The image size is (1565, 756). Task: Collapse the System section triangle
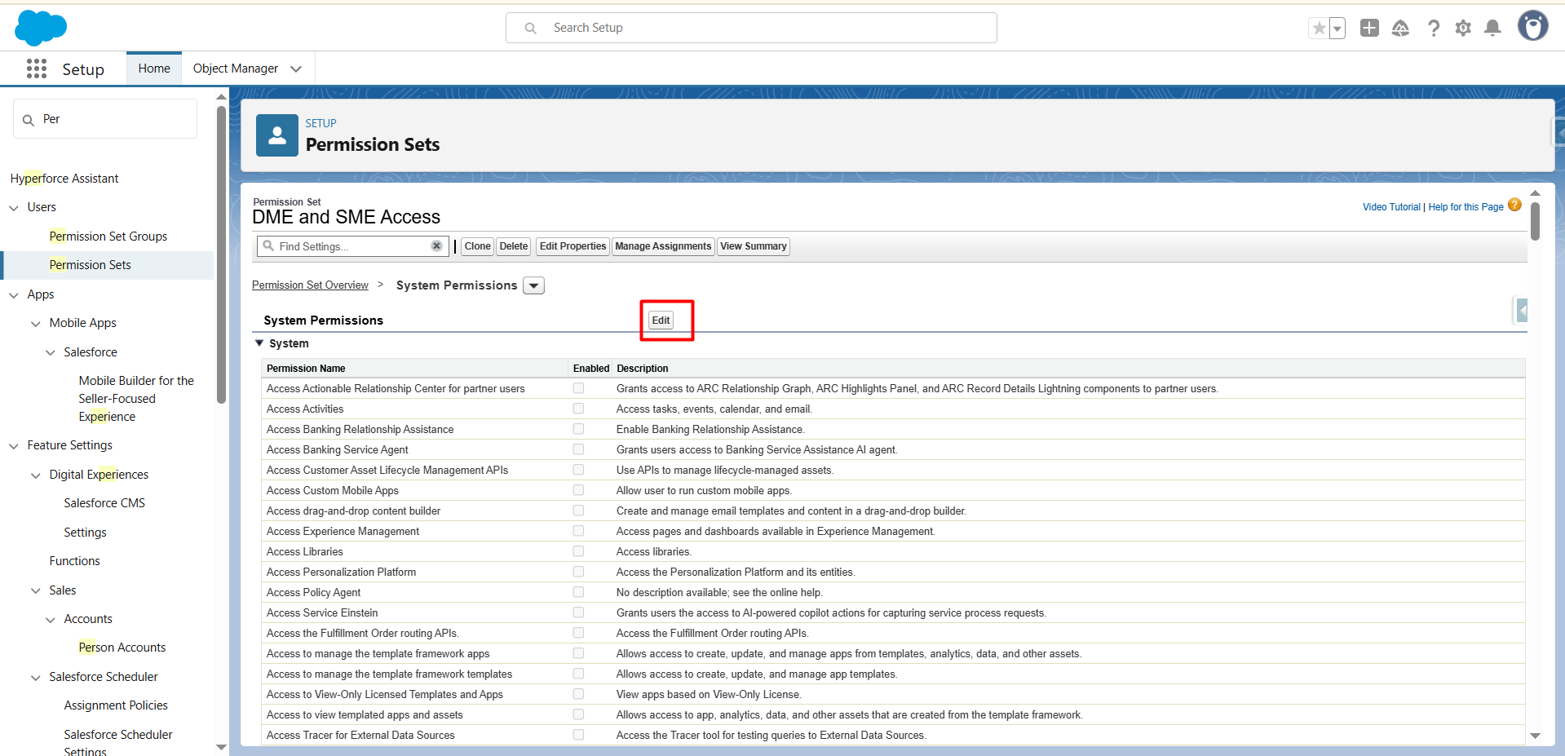click(x=259, y=343)
